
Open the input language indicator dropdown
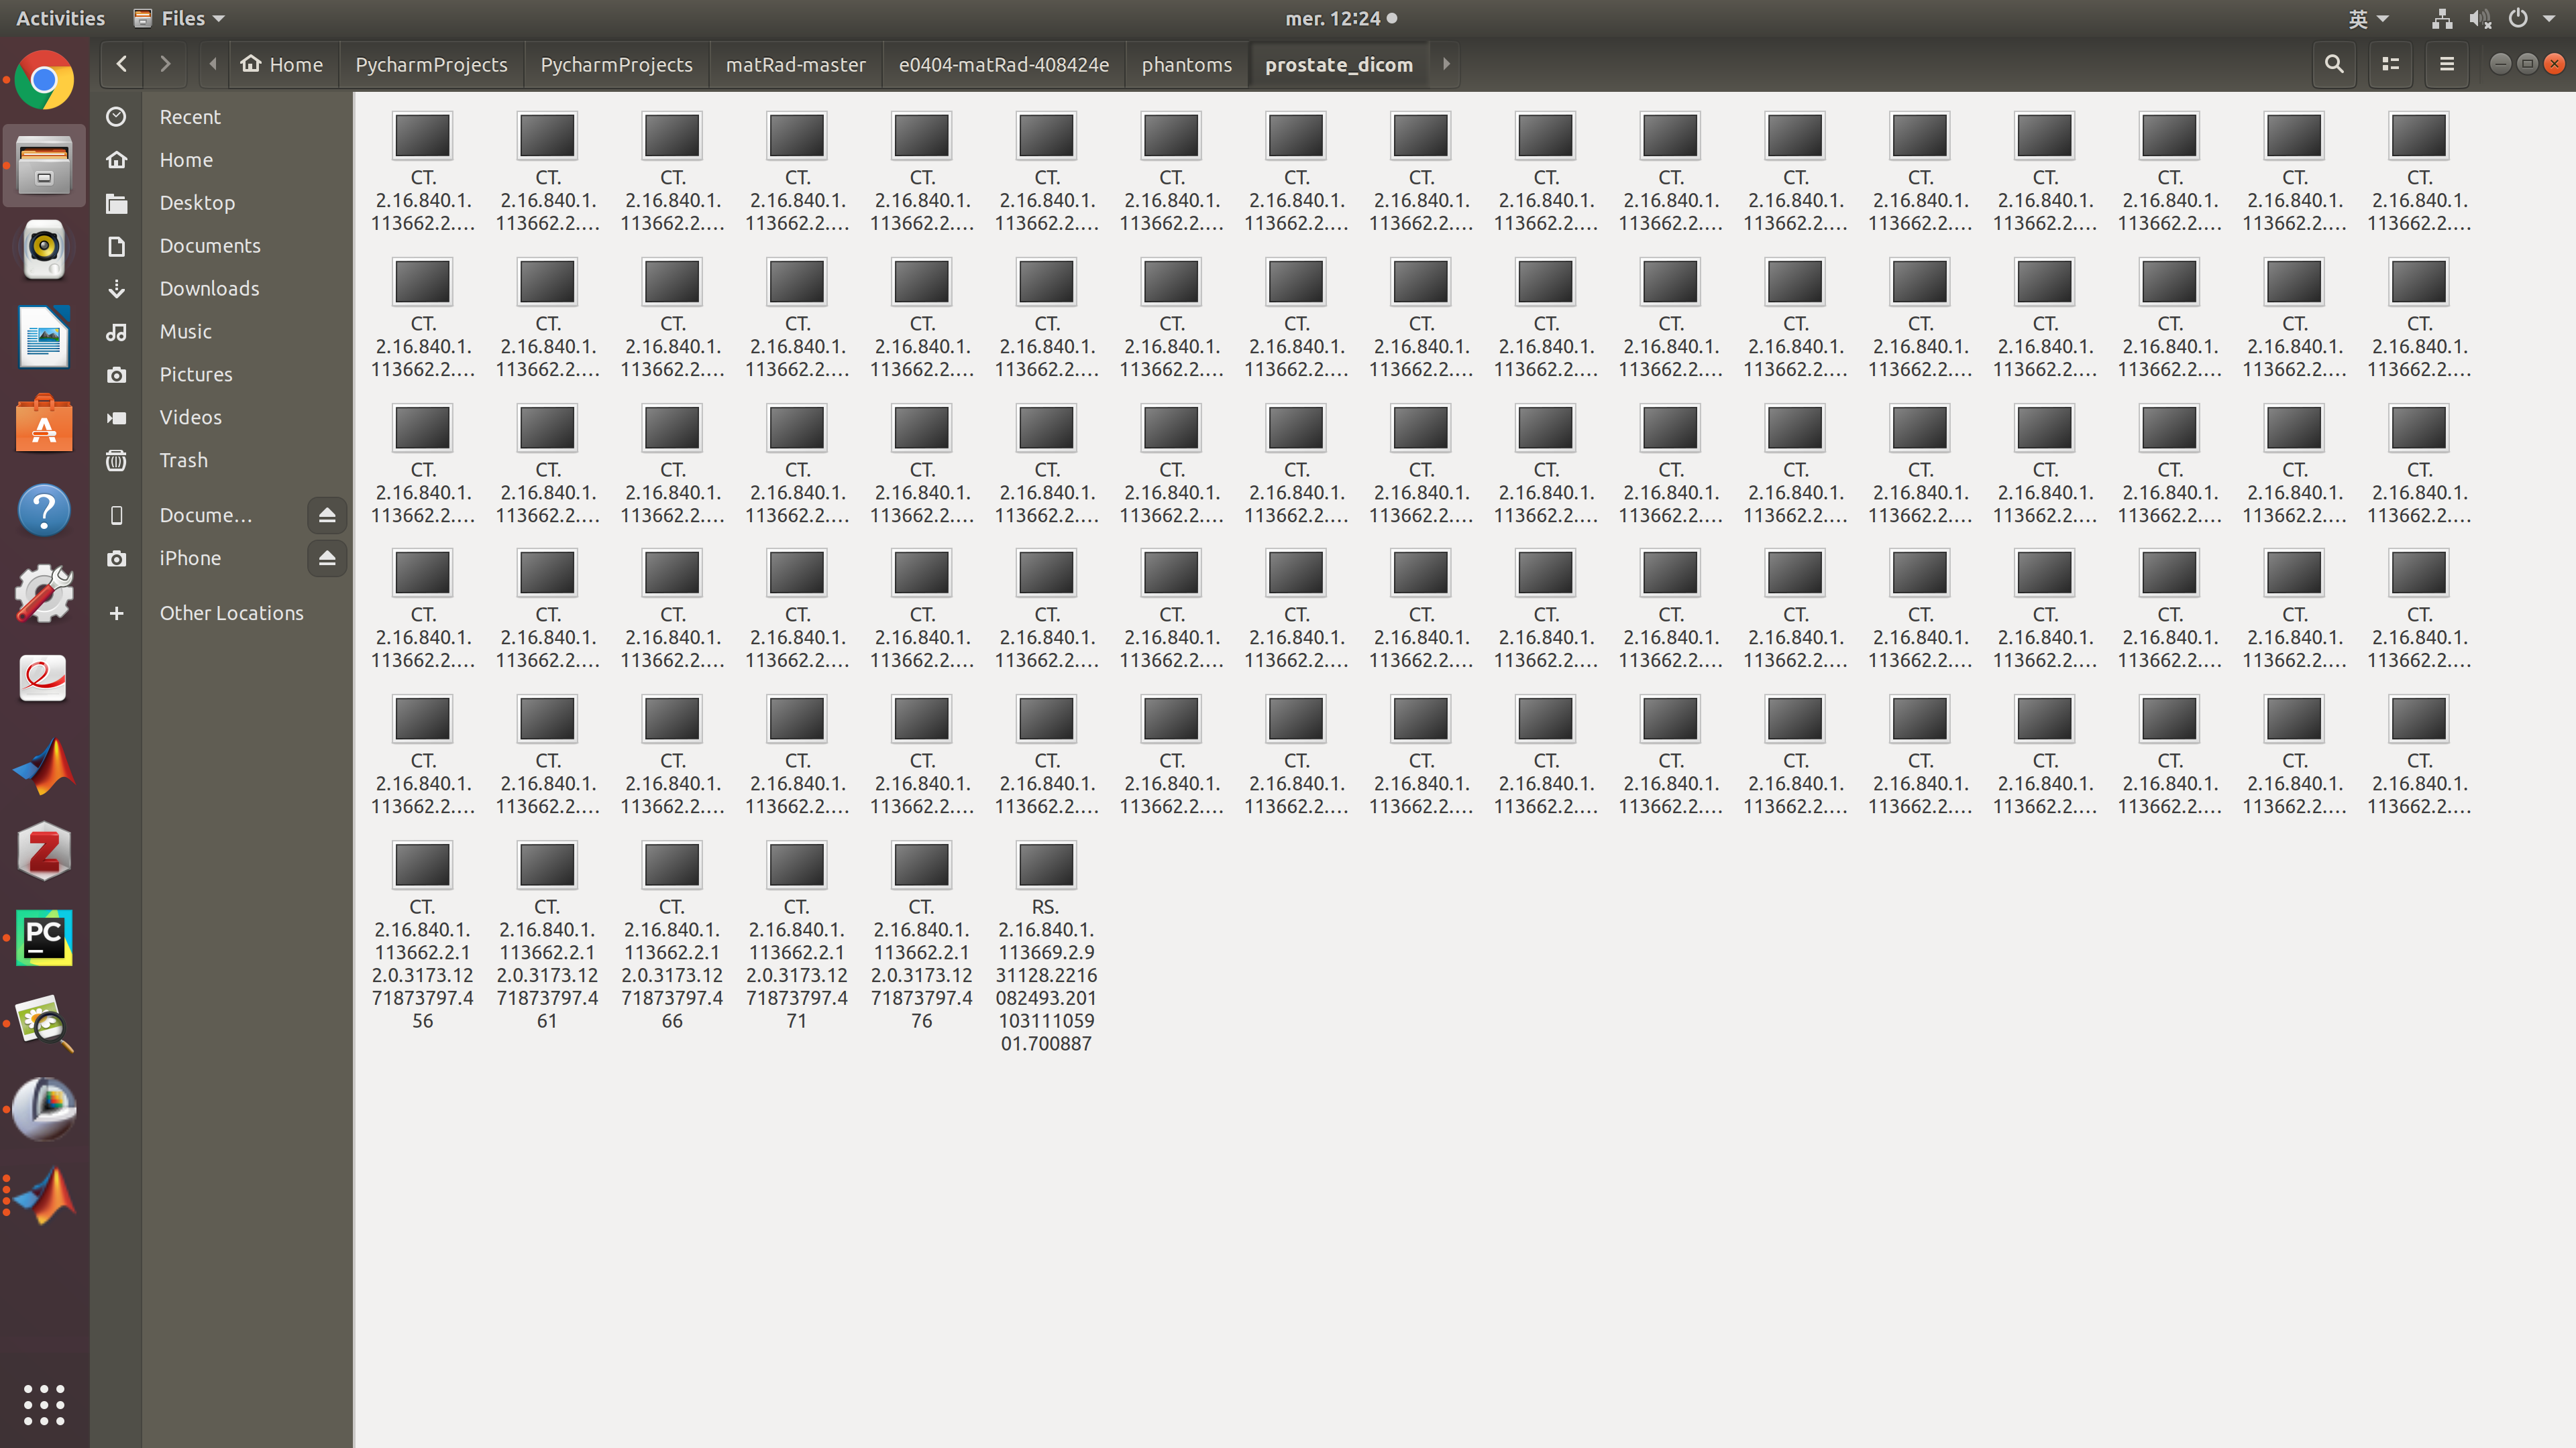pos(2368,17)
